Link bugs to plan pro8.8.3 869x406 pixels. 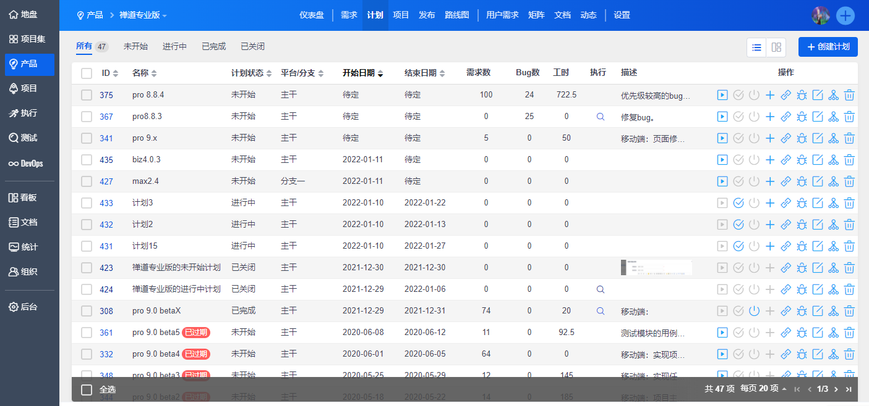coord(802,117)
